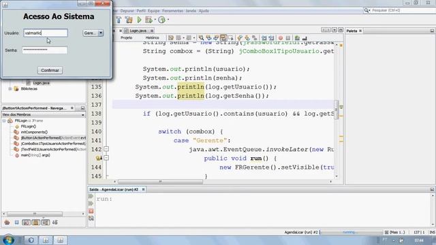This screenshot has width=436, height=245.
Task: Toggle Show Fields filter in Navigator
Action: coord(16,223)
